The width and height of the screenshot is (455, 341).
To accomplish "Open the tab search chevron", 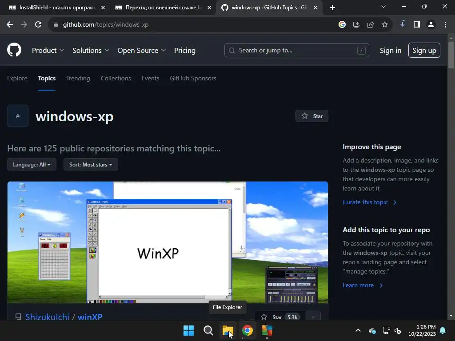I will tap(383, 6).
